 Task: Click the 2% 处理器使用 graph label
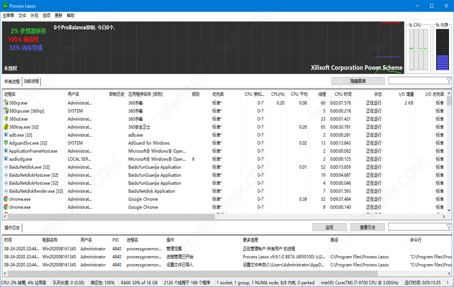coord(28,30)
